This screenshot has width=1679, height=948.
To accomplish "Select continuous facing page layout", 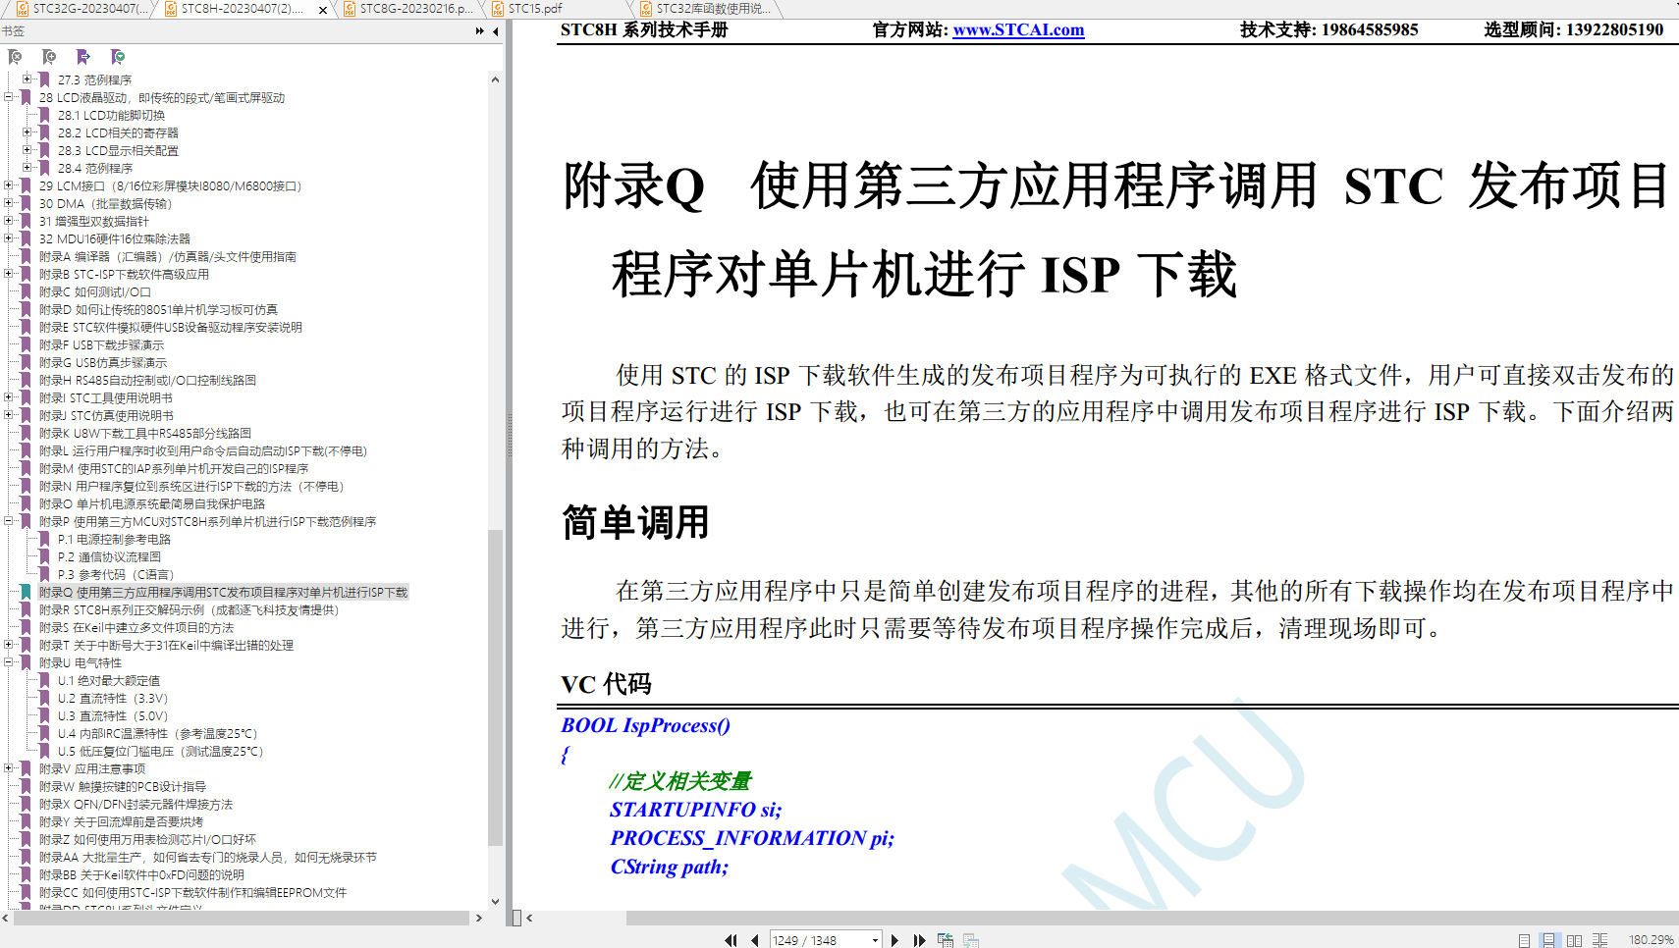I will [x=1599, y=940].
